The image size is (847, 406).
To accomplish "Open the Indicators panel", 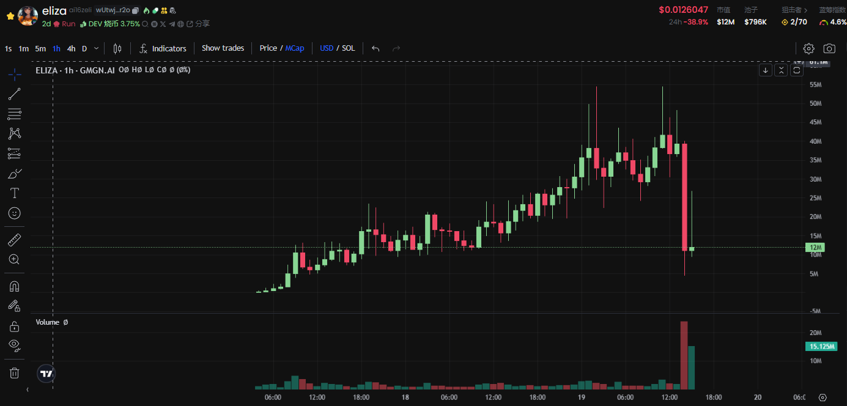I will pyautogui.click(x=163, y=48).
